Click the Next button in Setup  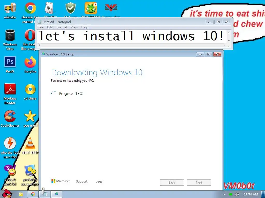pos(199,183)
